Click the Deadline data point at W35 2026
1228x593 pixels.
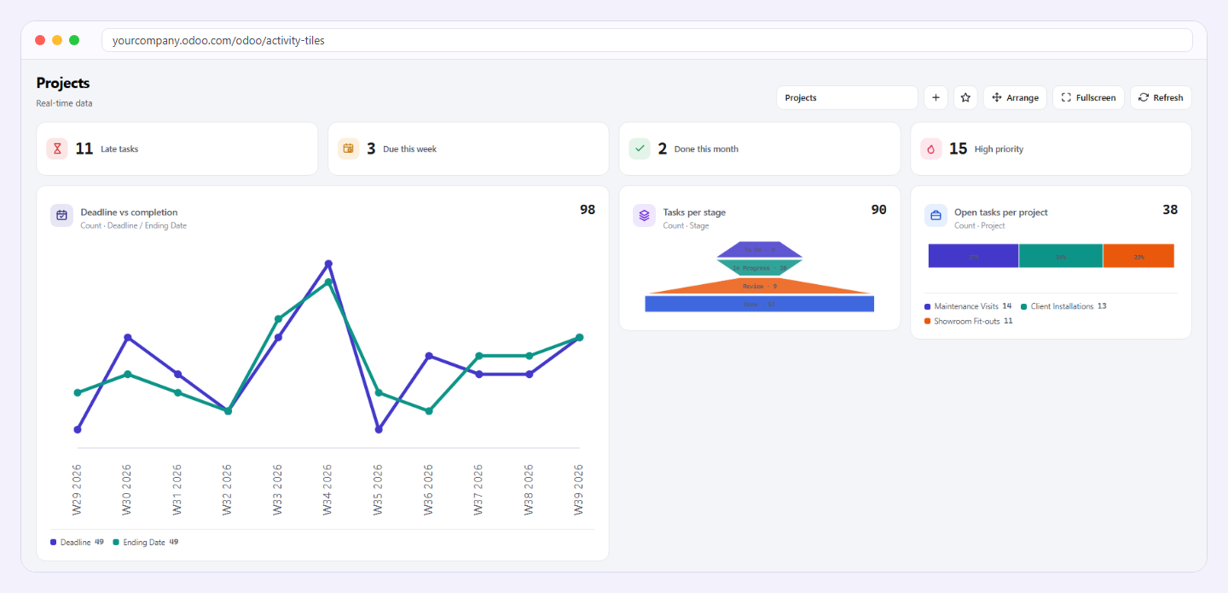pyautogui.click(x=379, y=429)
